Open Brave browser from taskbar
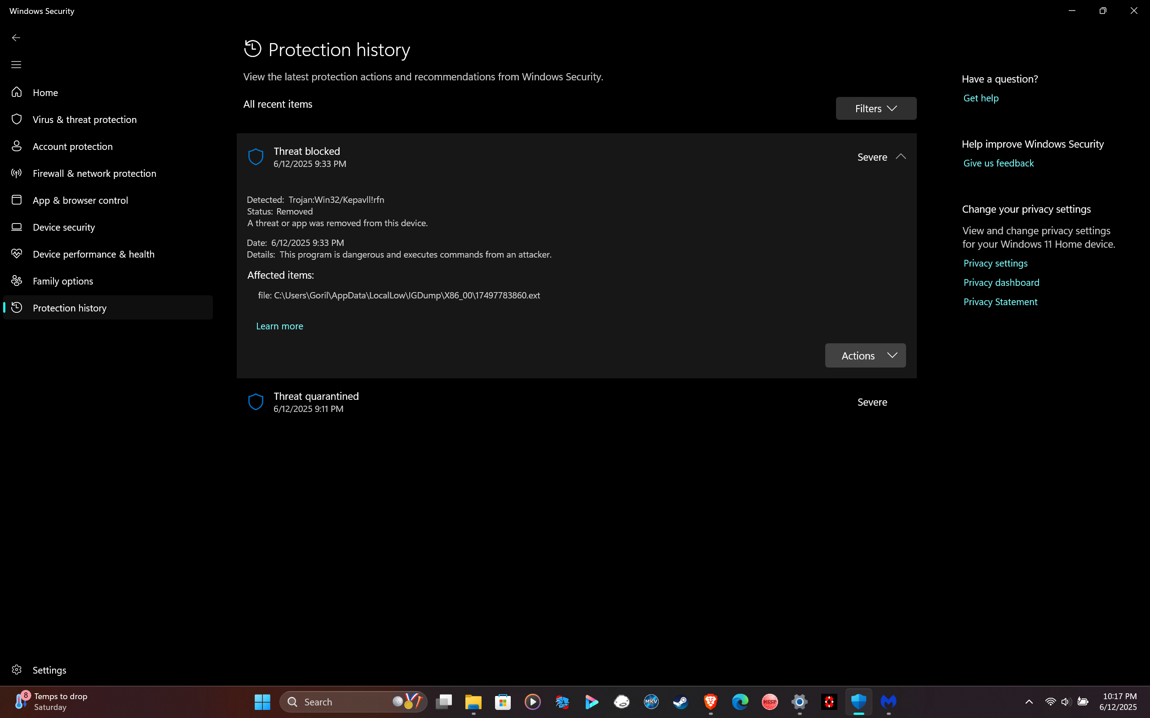The width and height of the screenshot is (1150, 718). click(710, 701)
